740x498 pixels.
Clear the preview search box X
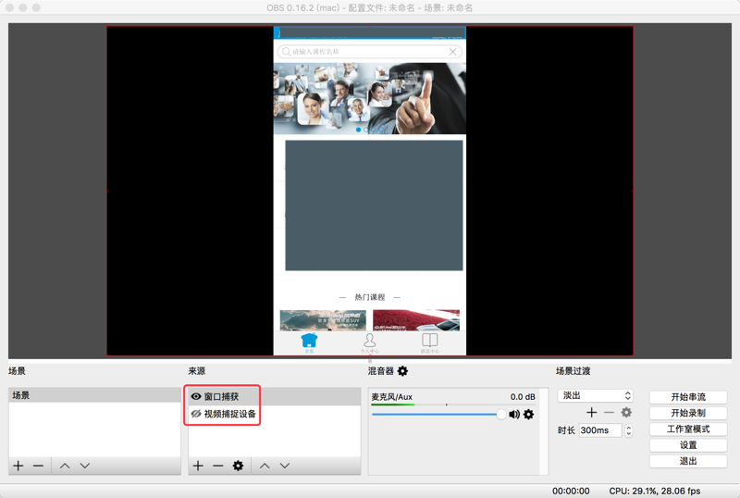tap(452, 52)
